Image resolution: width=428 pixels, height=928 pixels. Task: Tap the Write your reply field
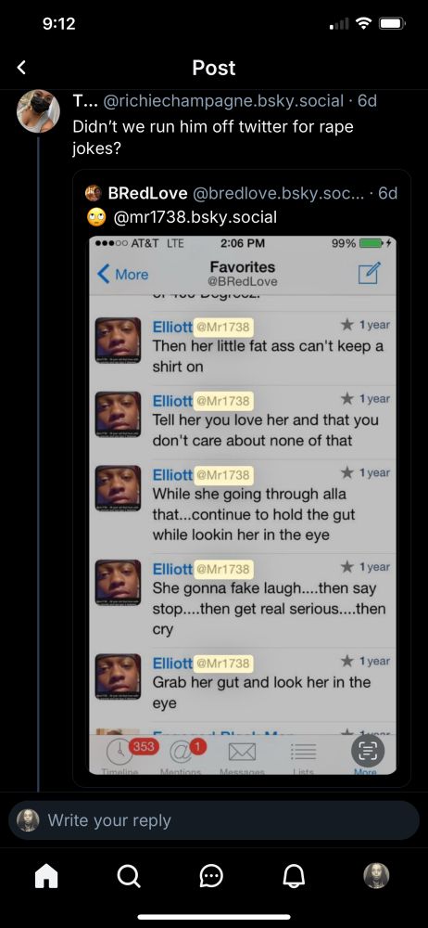coord(214,820)
